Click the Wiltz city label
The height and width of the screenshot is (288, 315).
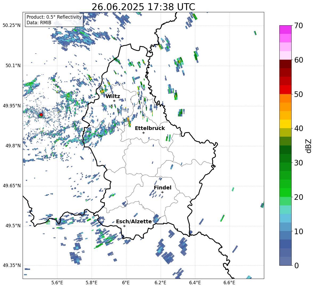pos(113,96)
